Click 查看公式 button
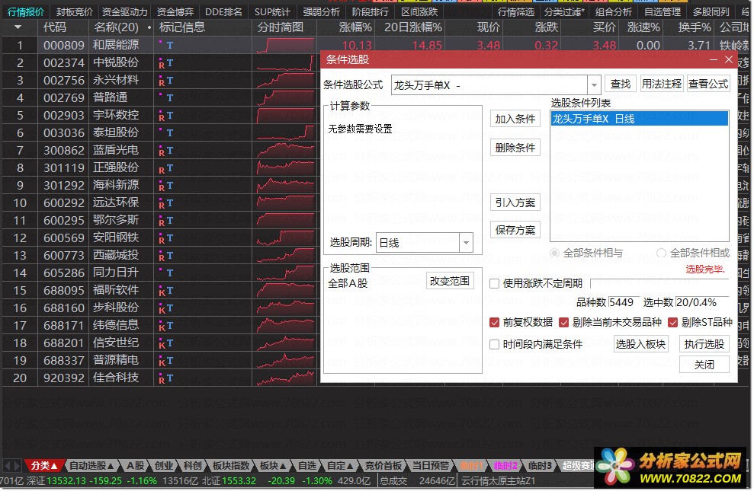Screen dimensions: 754x491 [708, 84]
